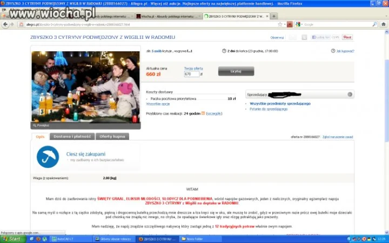Click the Google search input field
The height and width of the screenshot is (243, 389).
(x=337, y=24)
